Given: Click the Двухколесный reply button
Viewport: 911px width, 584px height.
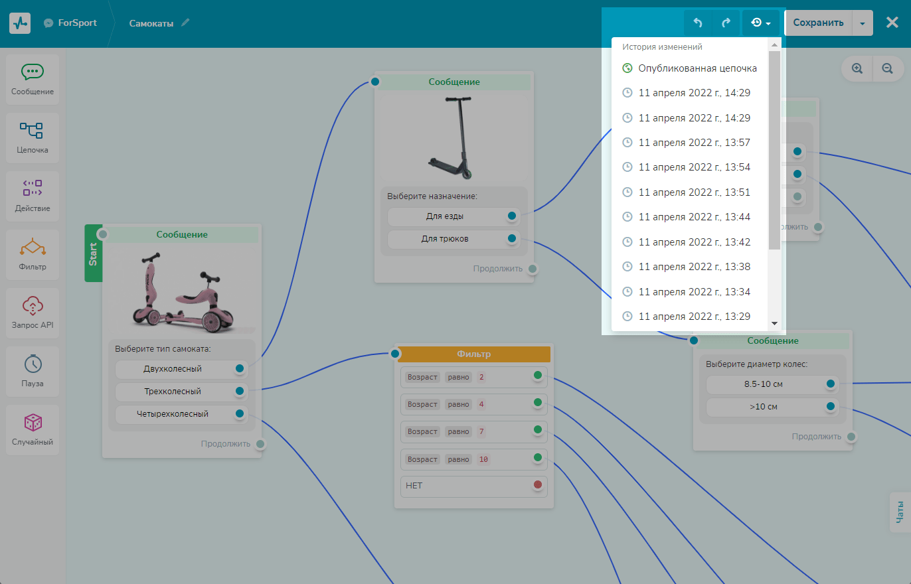Looking at the screenshot, I should pyautogui.click(x=173, y=368).
